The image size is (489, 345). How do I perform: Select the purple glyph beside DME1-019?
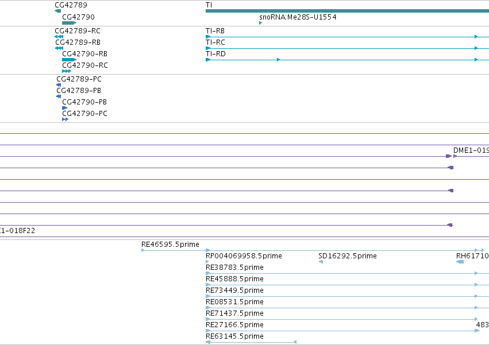tap(455, 156)
